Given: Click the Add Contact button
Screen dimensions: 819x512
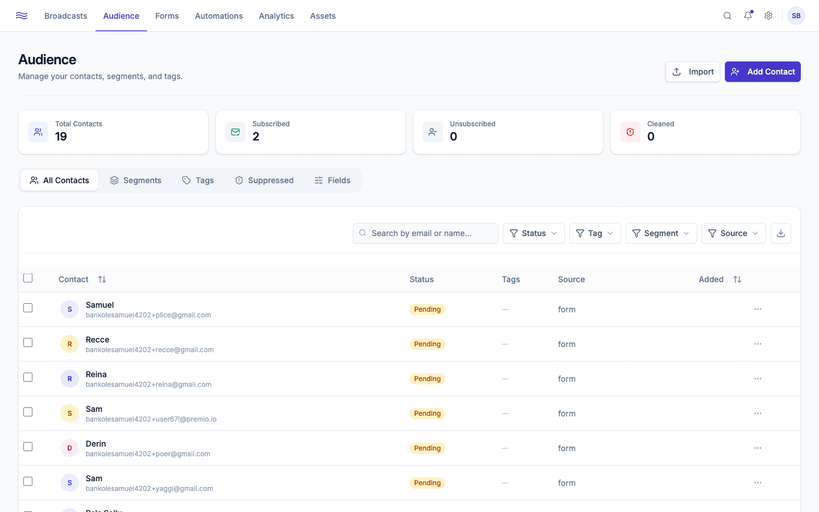Looking at the screenshot, I should click(763, 72).
